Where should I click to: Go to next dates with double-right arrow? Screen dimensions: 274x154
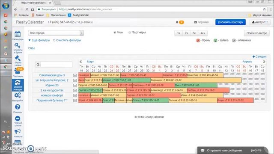coord(264,62)
